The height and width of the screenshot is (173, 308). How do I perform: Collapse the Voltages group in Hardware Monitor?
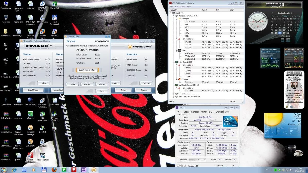pyautogui.click(x=176, y=19)
